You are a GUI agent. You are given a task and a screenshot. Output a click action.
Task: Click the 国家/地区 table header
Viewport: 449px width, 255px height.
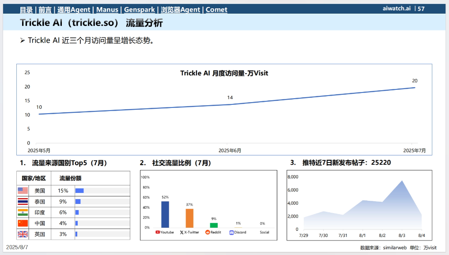tap(34, 178)
